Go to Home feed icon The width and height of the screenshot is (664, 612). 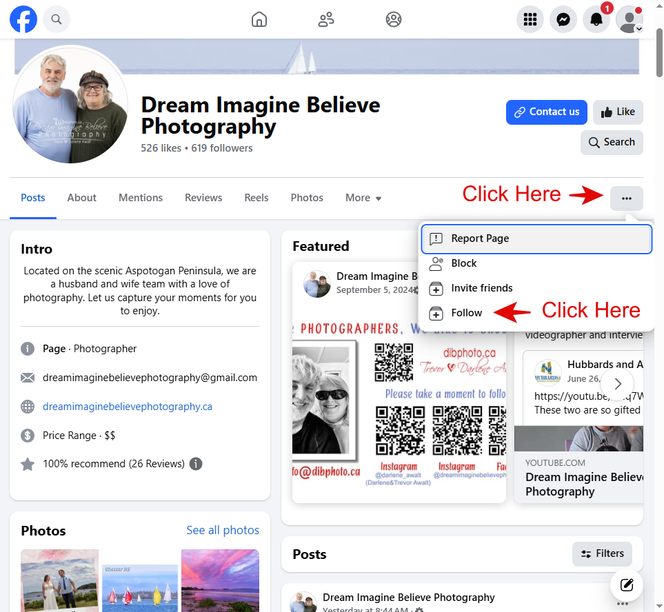(259, 19)
